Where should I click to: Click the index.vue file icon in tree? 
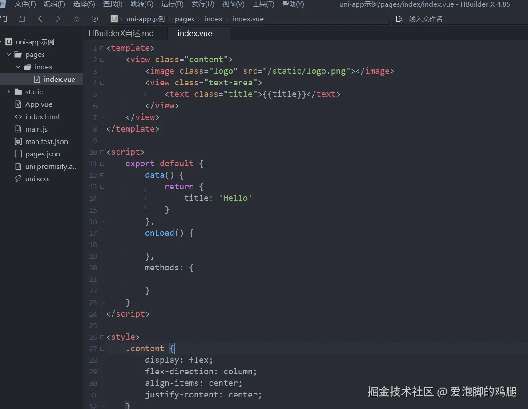[37, 80]
